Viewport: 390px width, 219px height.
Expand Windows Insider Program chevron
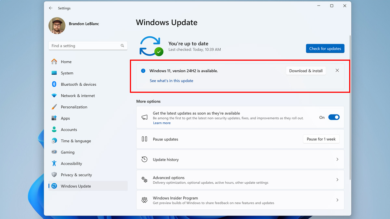337,200
